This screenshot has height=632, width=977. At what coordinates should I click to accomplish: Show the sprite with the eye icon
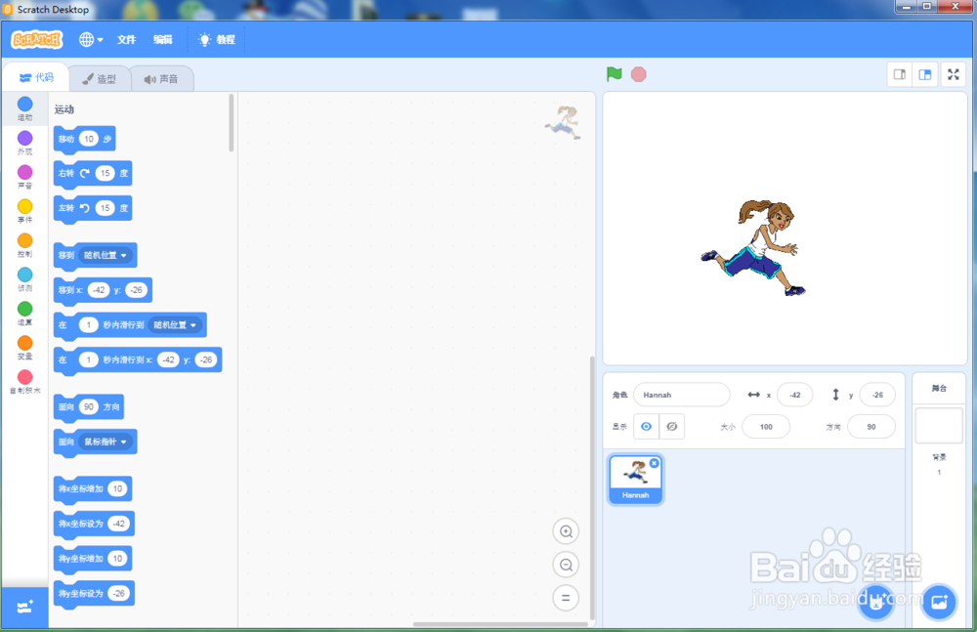coord(646,426)
